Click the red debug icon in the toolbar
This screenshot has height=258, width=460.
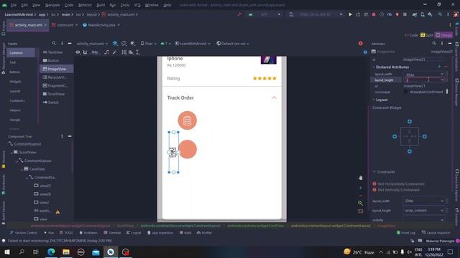pyautogui.click(x=374, y=14)
